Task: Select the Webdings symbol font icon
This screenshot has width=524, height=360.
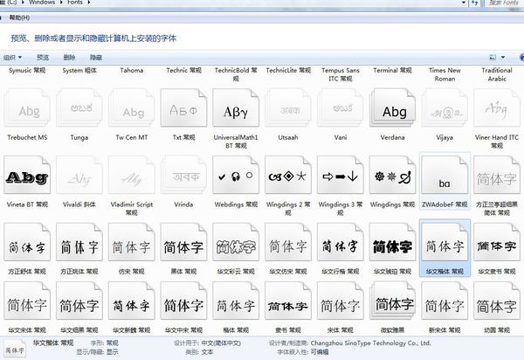Action: tap(236, 175)
